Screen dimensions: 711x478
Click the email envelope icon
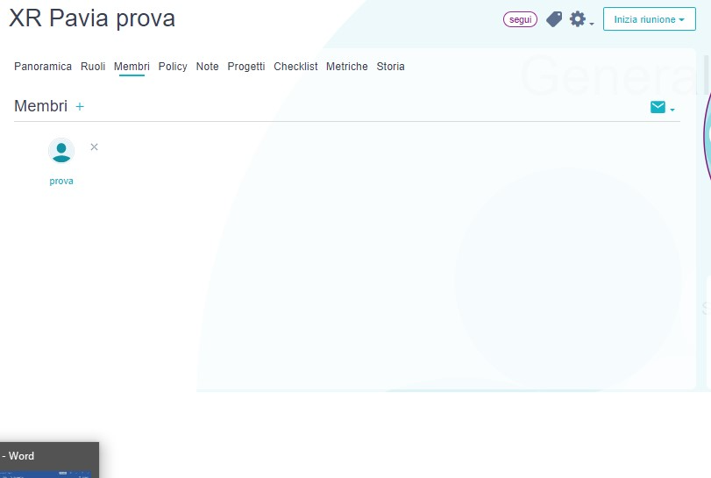(x=658, y=107)
